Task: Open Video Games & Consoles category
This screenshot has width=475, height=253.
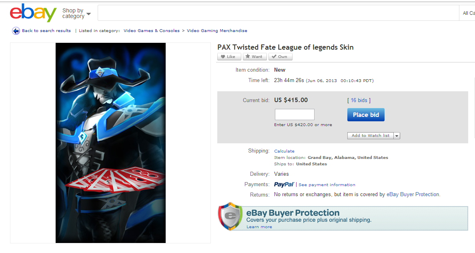Action: pyautogui.click(x=152, y=30)
